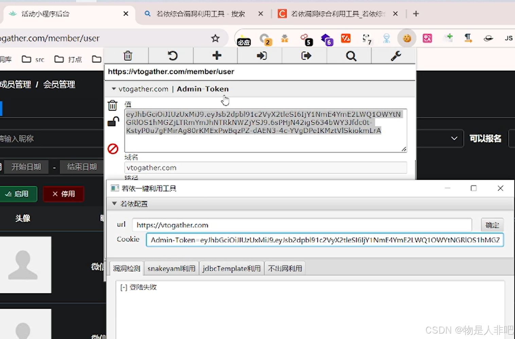The width and height of the screenshot is (515, 339).
Task: Click the orange figure extension icon
Action: (285, 39)
